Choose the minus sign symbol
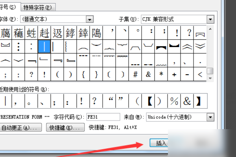The image size is (236, 157). (187, 74)
